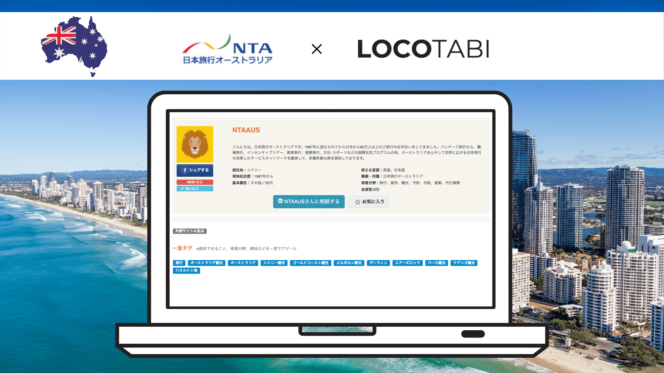The image size is (664, 373).
Task: Click the NTA 日本旅行オーストラリア logo
Action: click(x=228, y=49)
